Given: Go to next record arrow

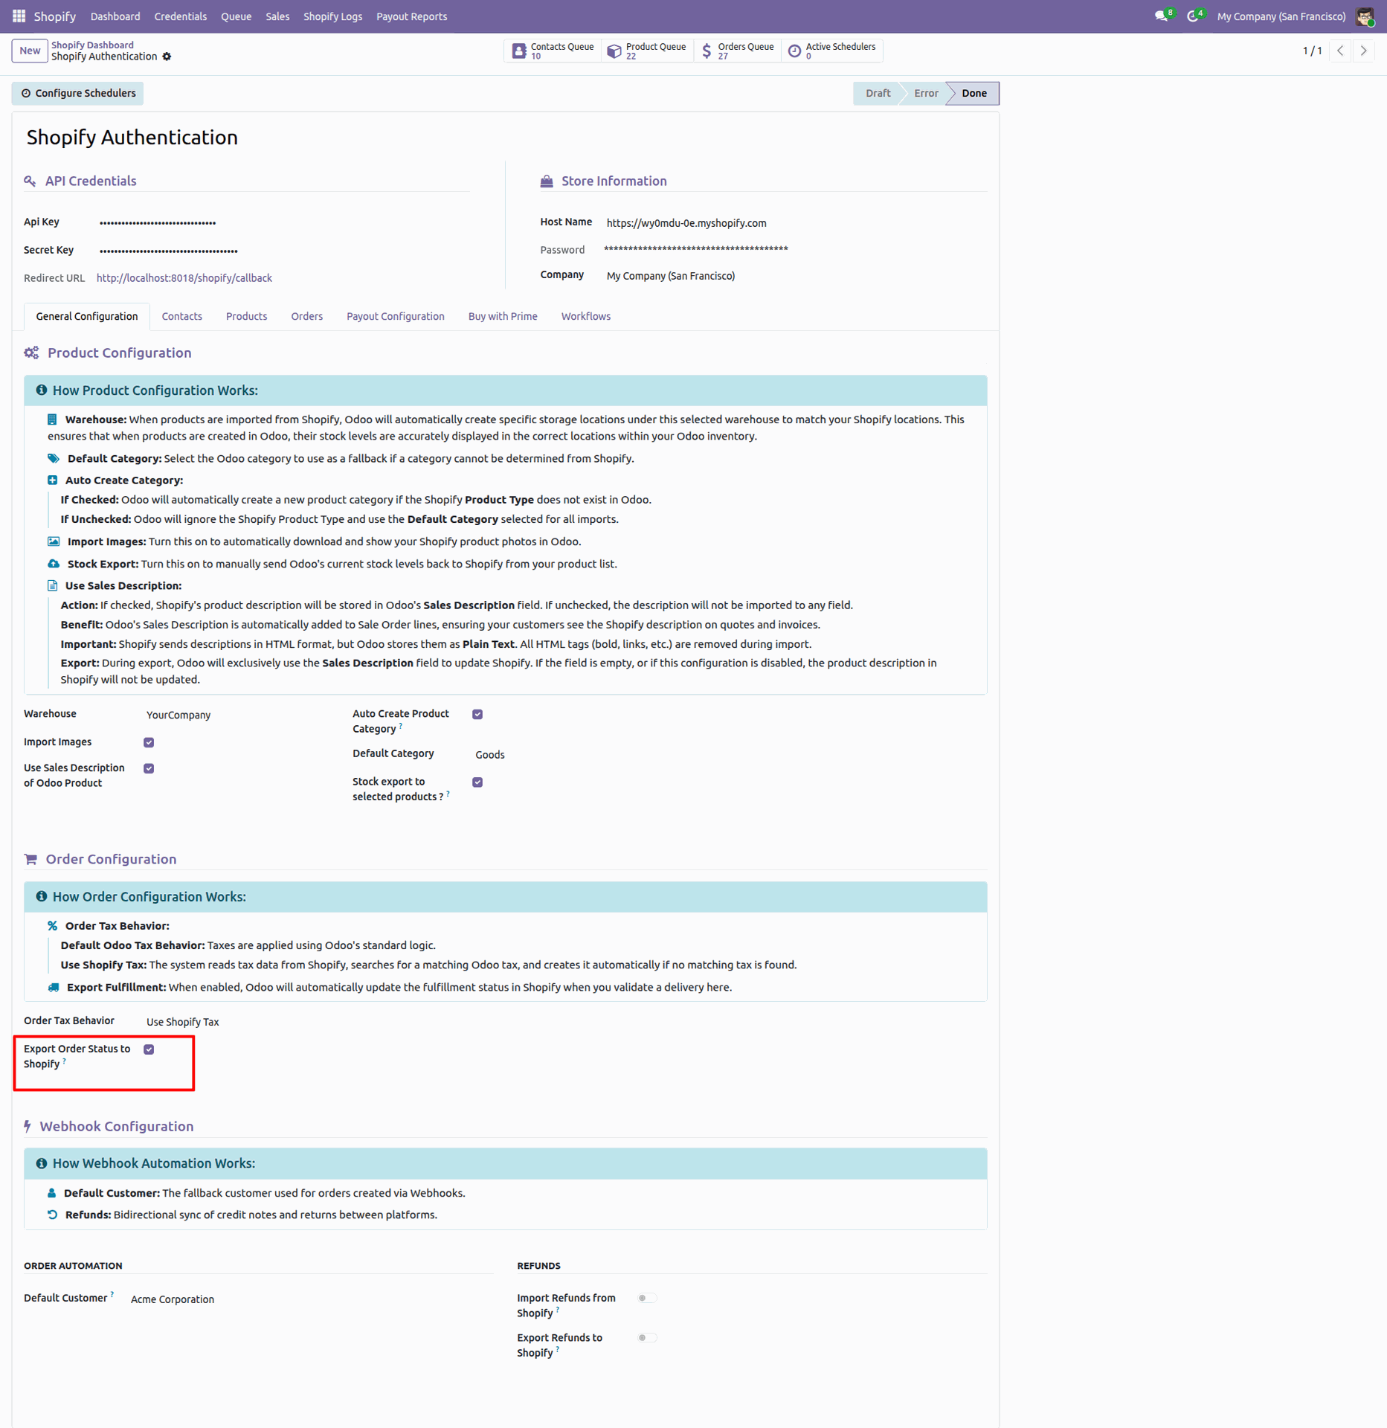Looking at the screenshot, I should 1364,51.
